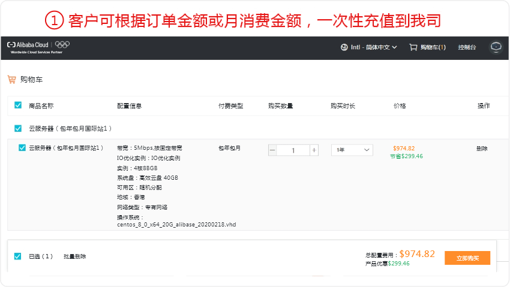Click the orange 立即购买 button
This screenshot has height=287, width=510.
(467, 258)
